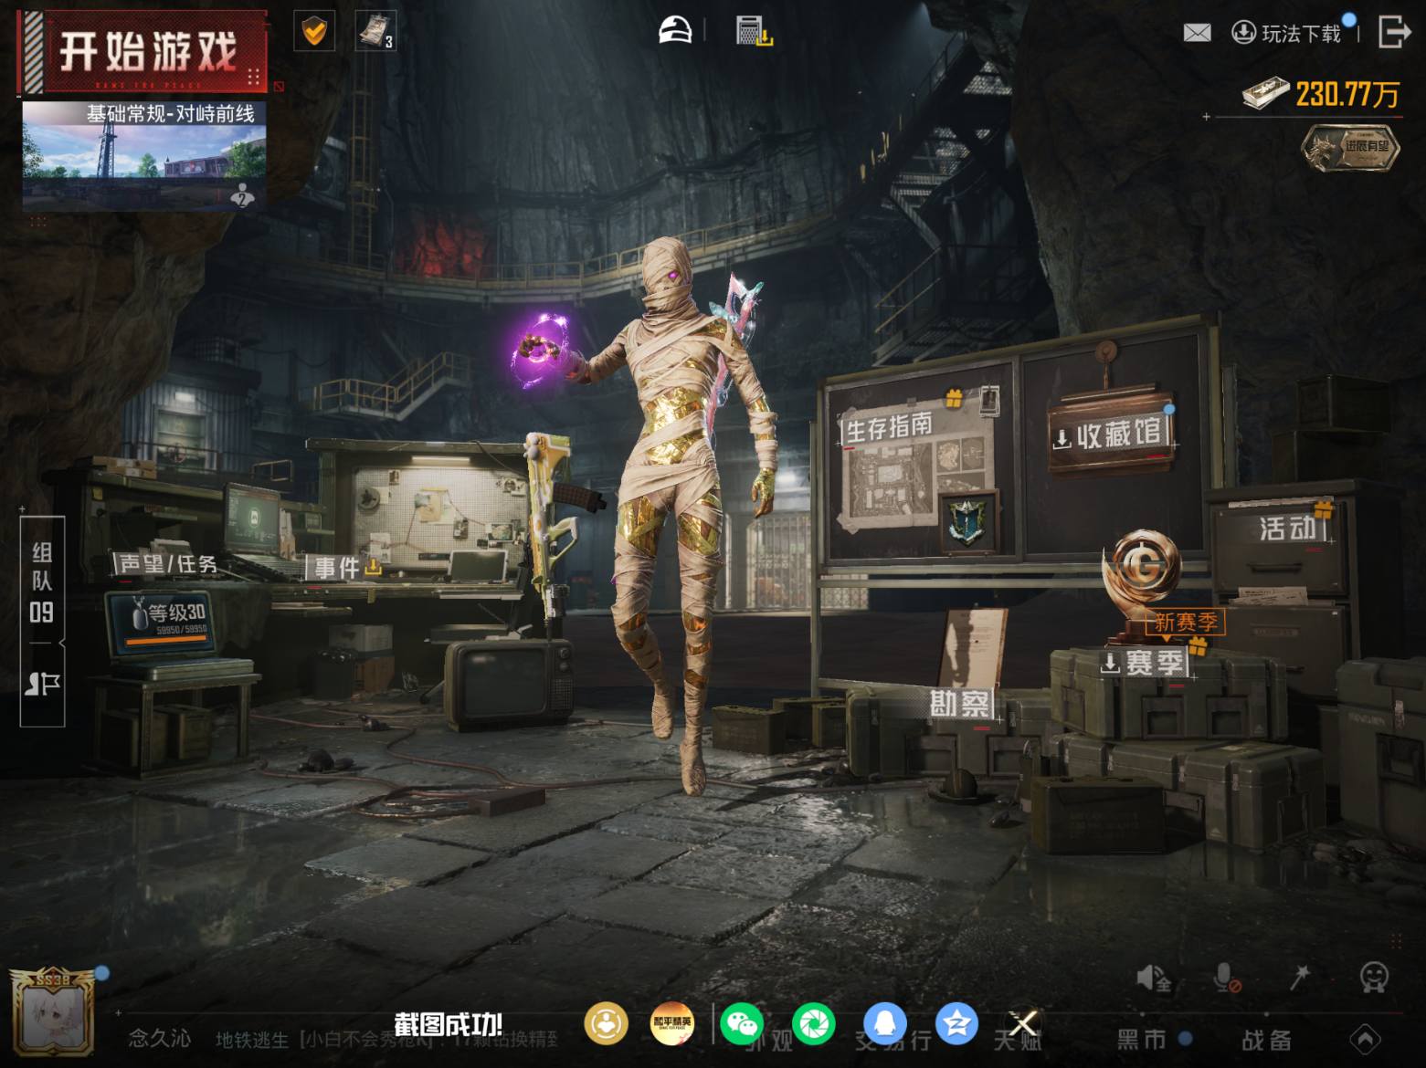Switch to the 天赋 talent tab
Screen dimensions: 1426x1068
click(1017, 1040)
